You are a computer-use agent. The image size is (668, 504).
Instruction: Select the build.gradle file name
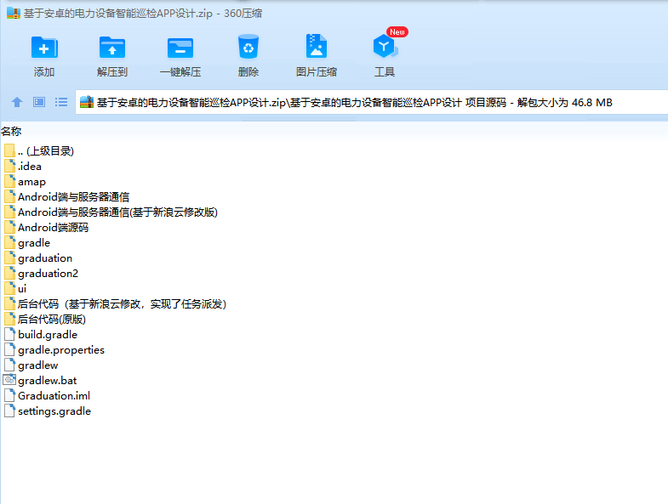(x=48, y=335)
